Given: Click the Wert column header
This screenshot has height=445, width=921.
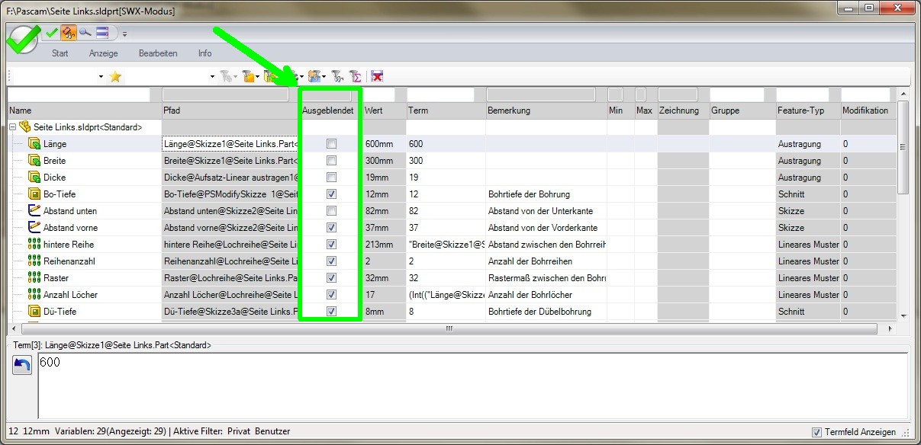Looking at the screenshot, I should click(374, 110).
